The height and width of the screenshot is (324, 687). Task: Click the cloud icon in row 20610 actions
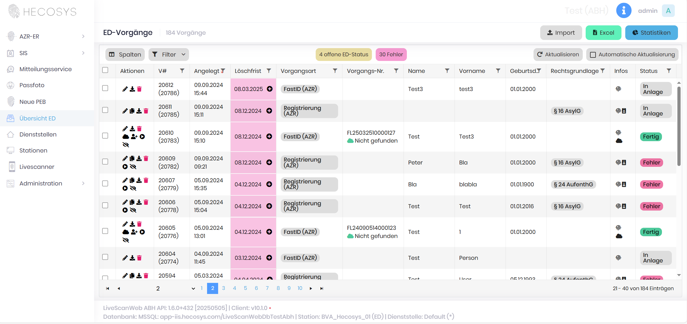click(x=126, y=137)
